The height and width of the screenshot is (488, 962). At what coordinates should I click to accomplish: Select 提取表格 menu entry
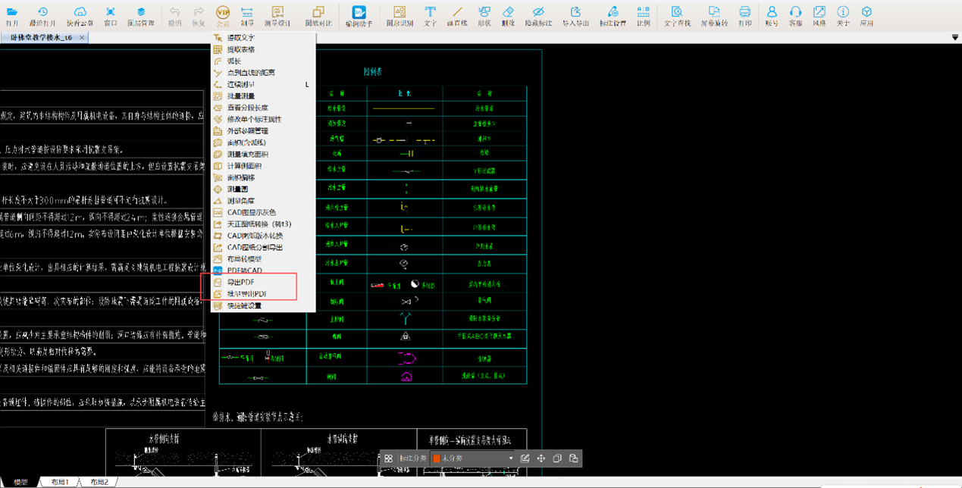[x=241, y=49]
